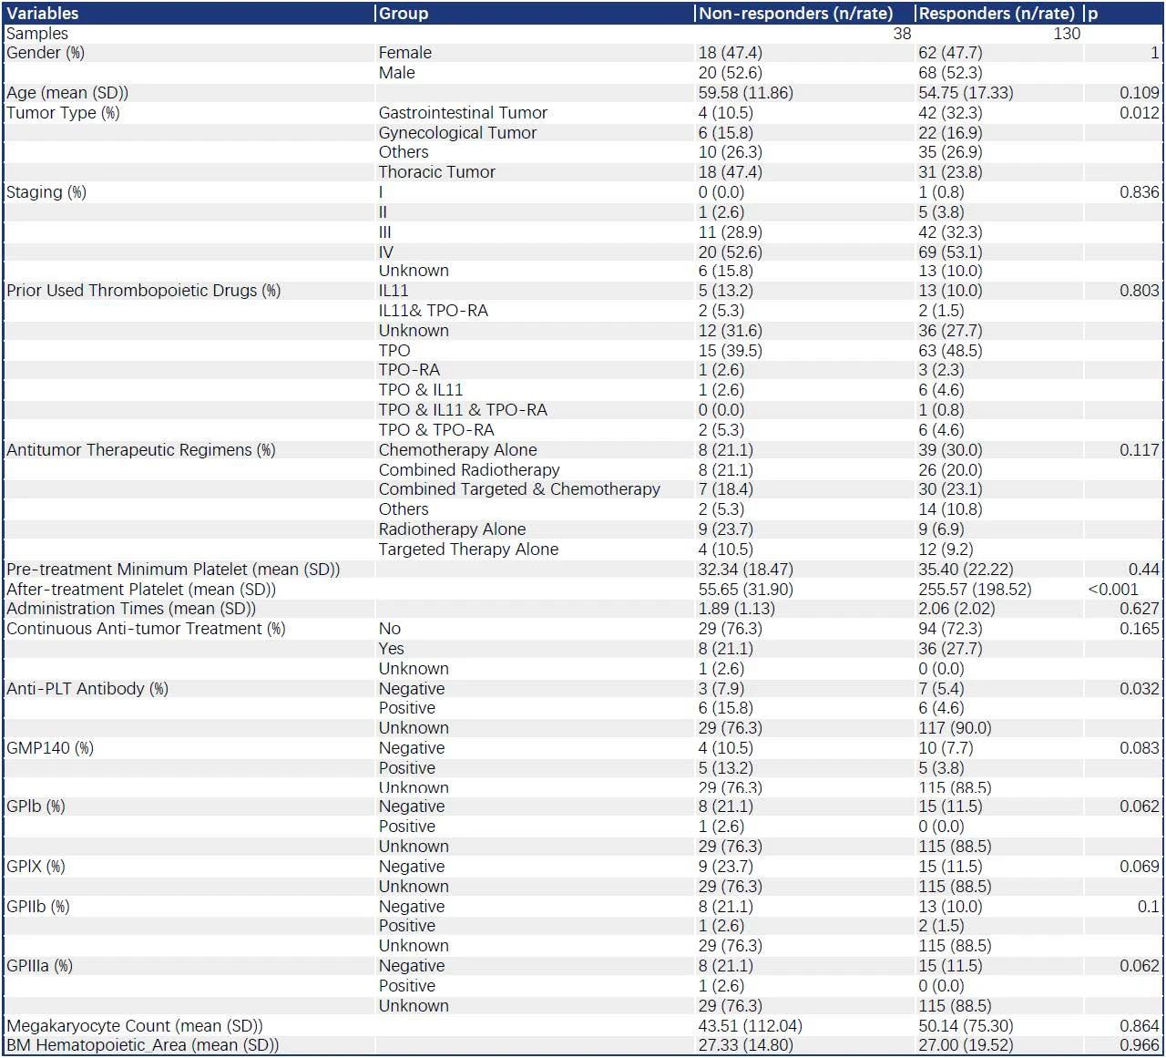
Task: Select Pre-treatment Minimum Platelet row label
Action: pyautogui.click(x=173, y=570)
